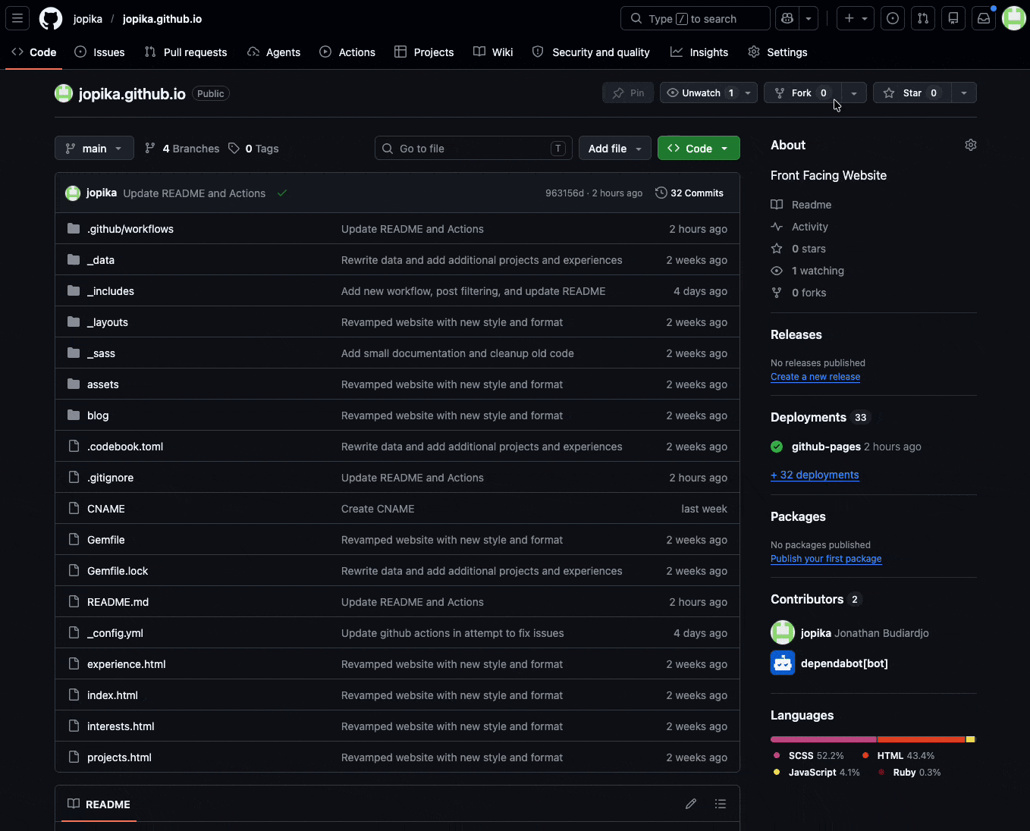Switch to the Pull requests tab

[186, 52]
